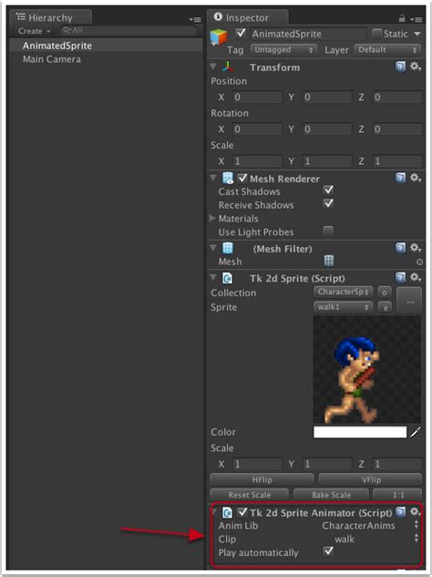The width and height of the screenshot is (432, 577).
Task: Open the Tag dropdown
Action: coord(283,49)
